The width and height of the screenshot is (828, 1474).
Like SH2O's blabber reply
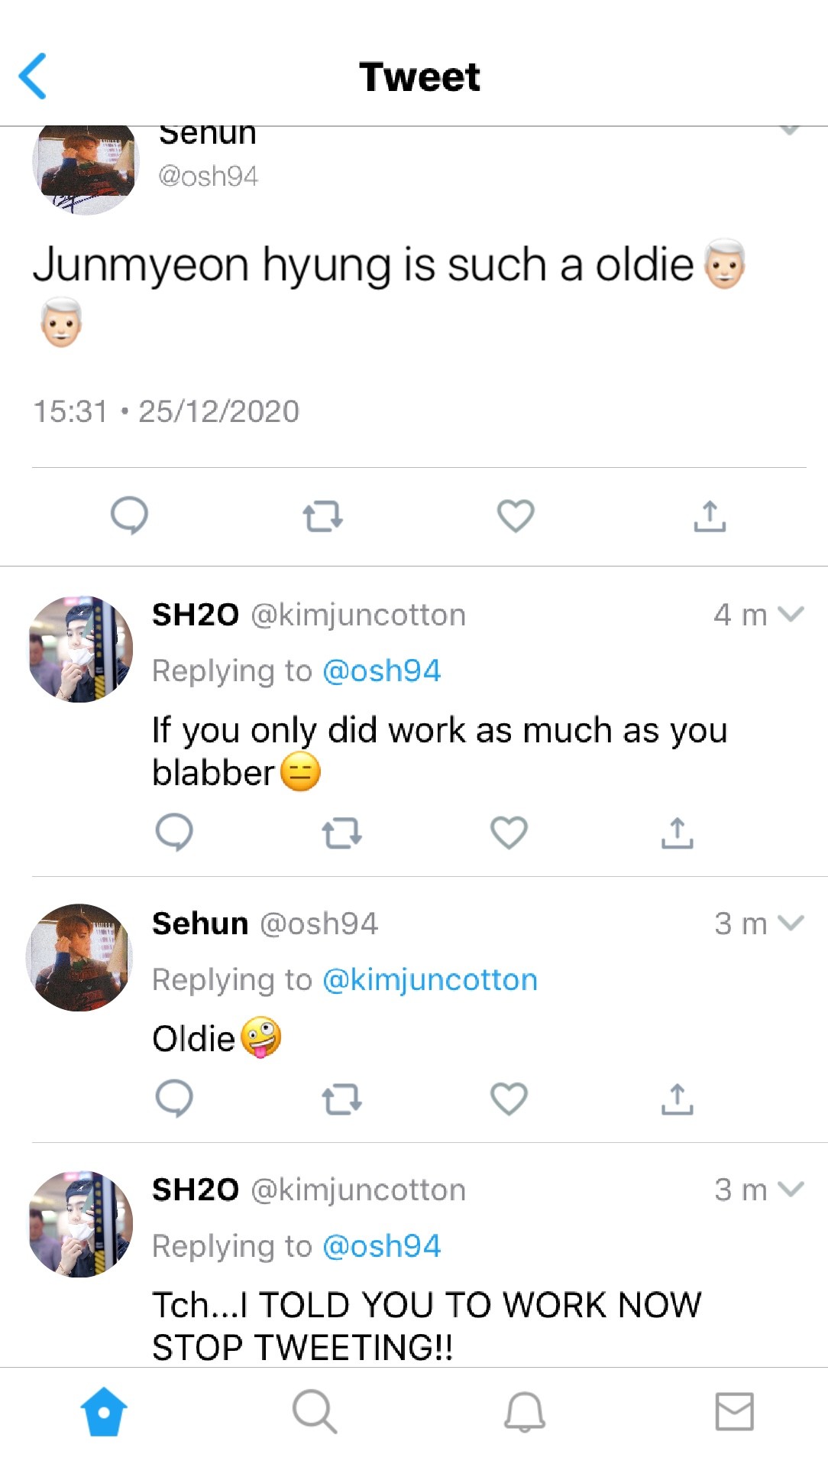click(x=509, y=833)
